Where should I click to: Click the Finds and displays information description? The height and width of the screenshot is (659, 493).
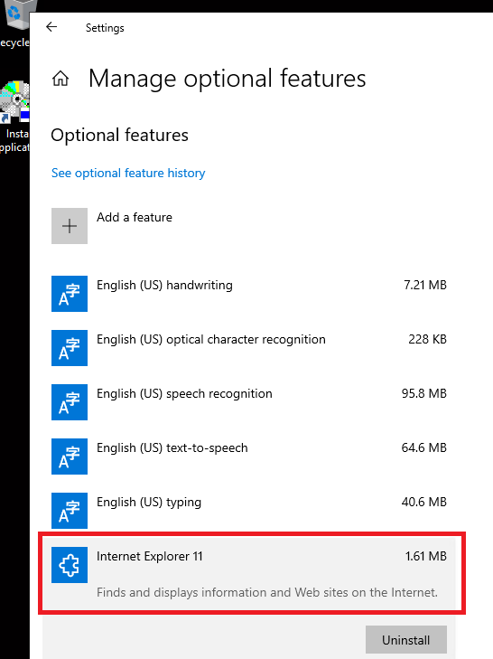(267, 593)
